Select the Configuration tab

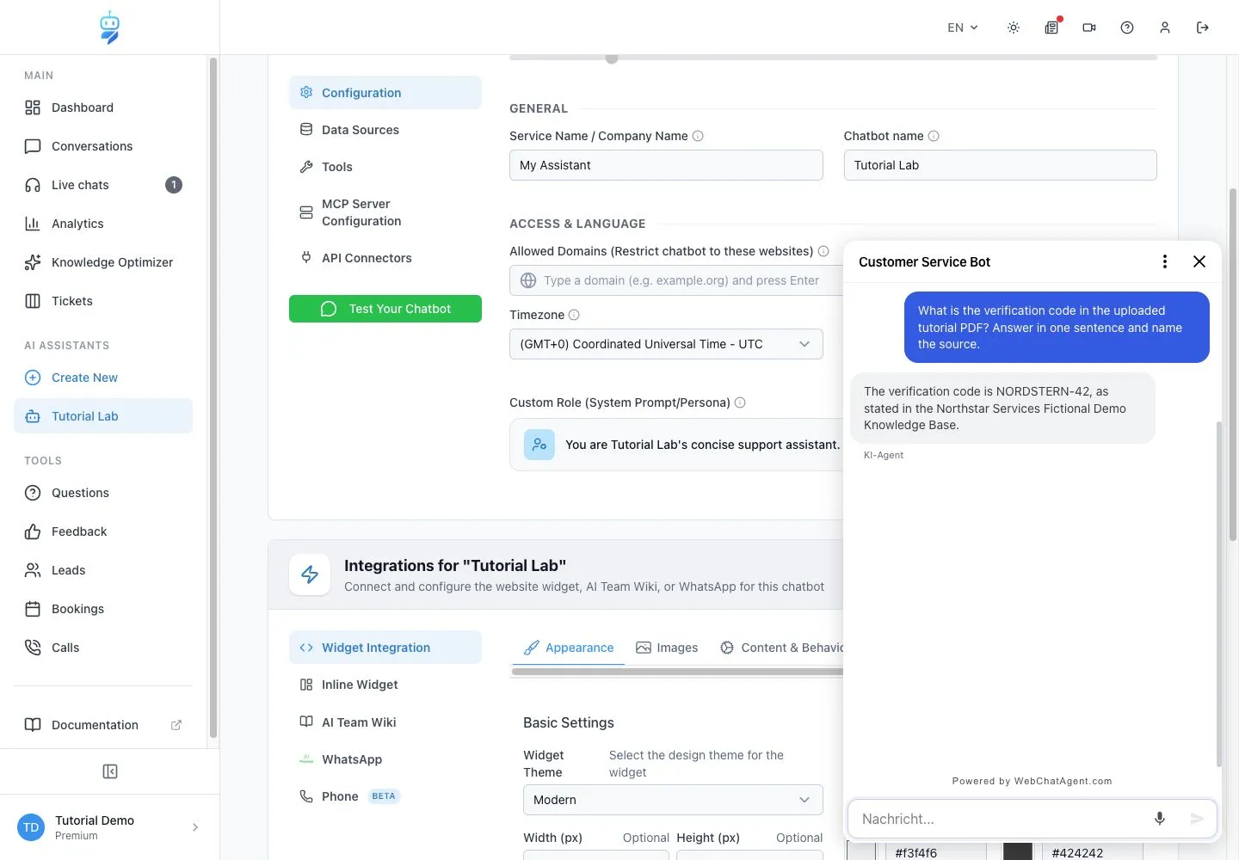pos(385,93)
